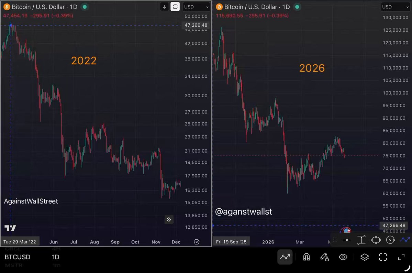Click the 130,000.00 label on right price scale
The width and height of the screenshot is (412, 273).
click(x=396, y=18)
